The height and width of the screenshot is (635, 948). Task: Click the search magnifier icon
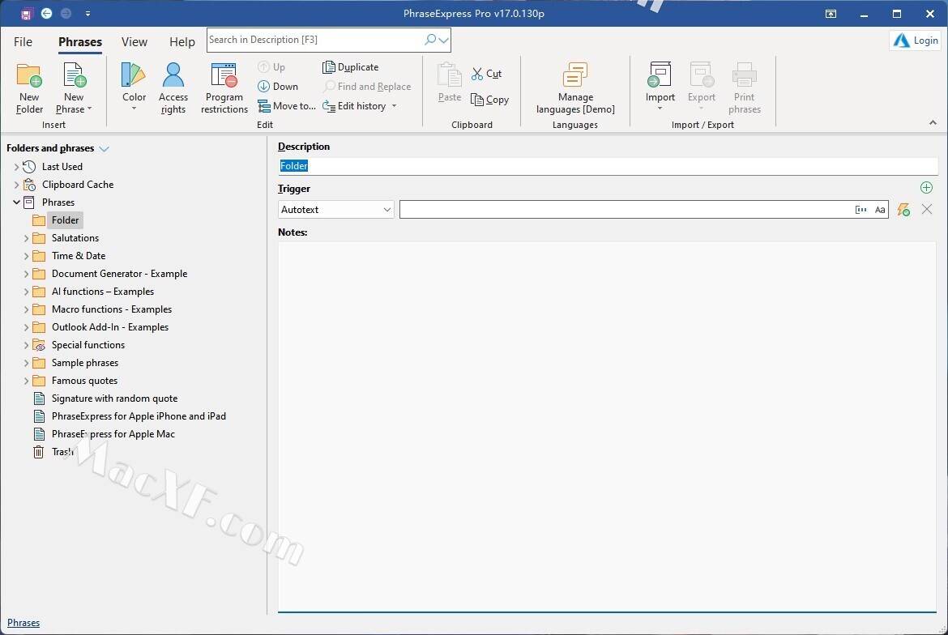click(430, 40)
